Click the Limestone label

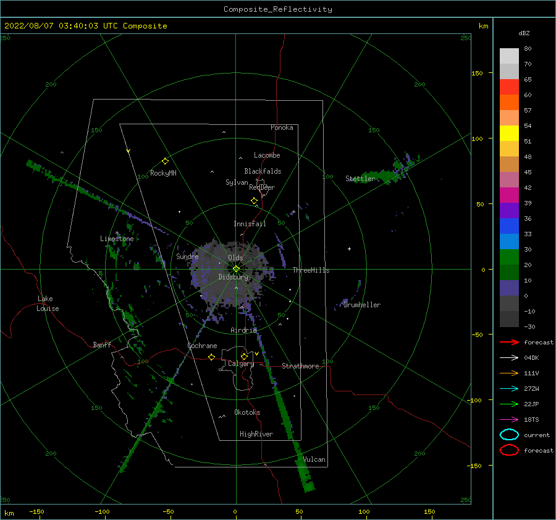coord(117,239)
